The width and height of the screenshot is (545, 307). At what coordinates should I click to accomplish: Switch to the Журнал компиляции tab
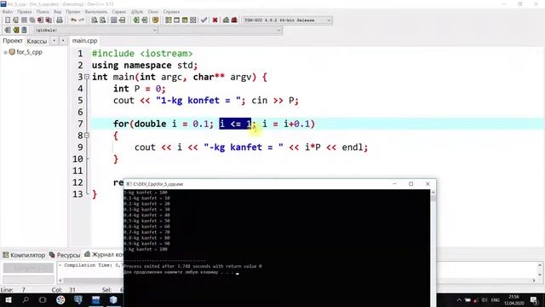pos(104,255)
